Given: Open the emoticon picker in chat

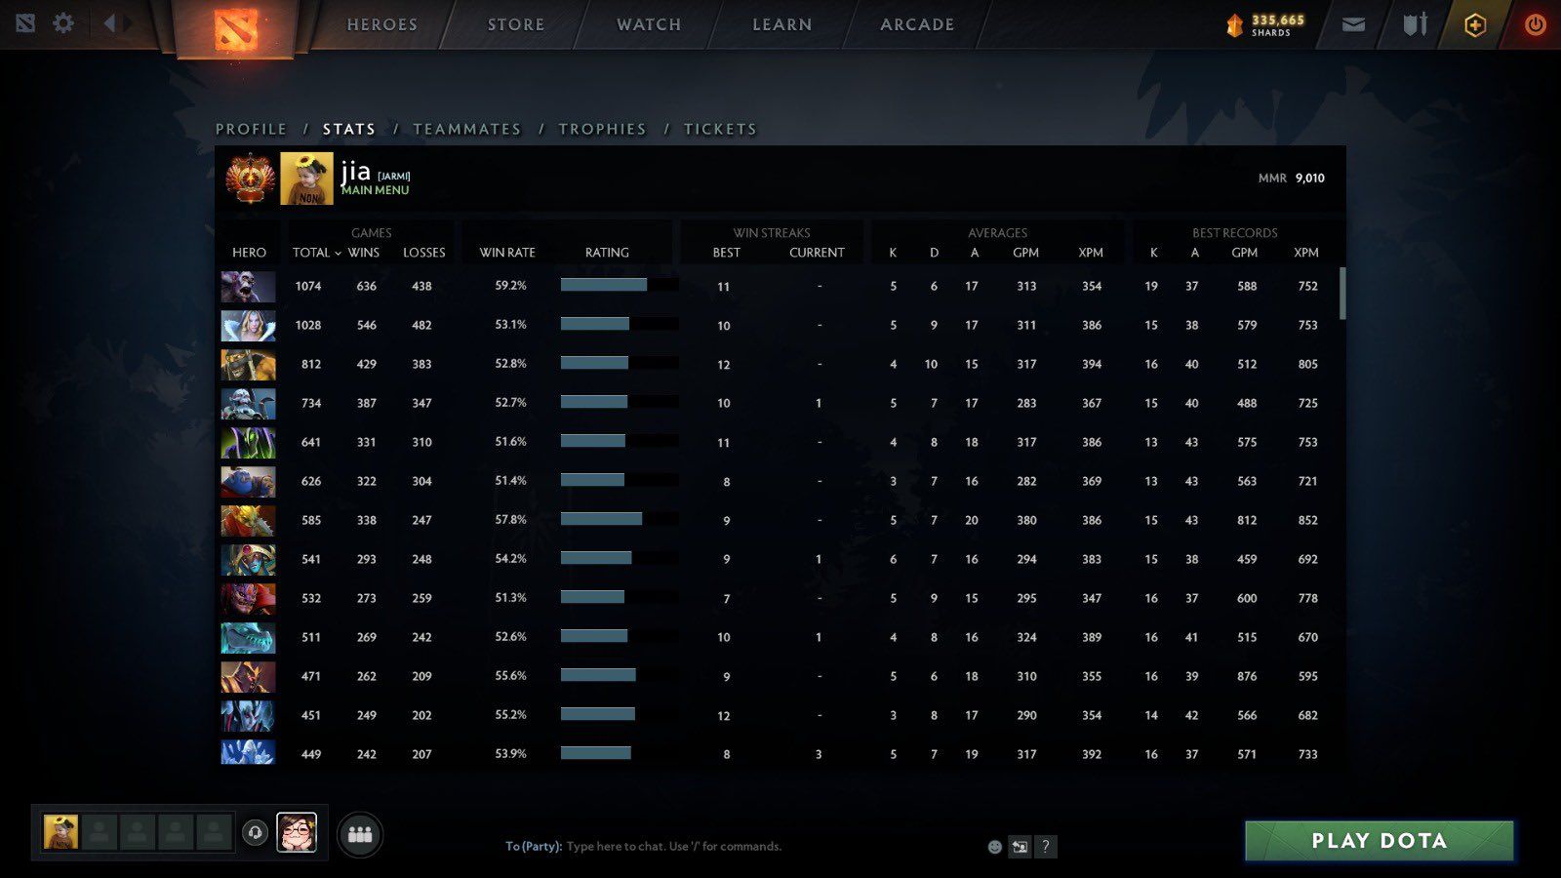Looking at the screenshot, I should pos(993,847).
